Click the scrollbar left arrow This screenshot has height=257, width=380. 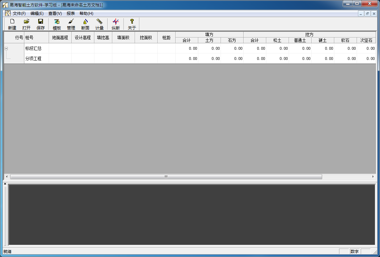(7, 177)
